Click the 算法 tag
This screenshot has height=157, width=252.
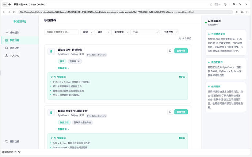click(62, 62)
